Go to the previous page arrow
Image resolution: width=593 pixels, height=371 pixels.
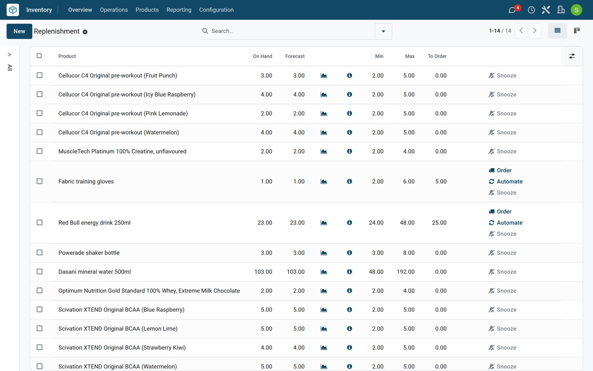pos(521,31)
